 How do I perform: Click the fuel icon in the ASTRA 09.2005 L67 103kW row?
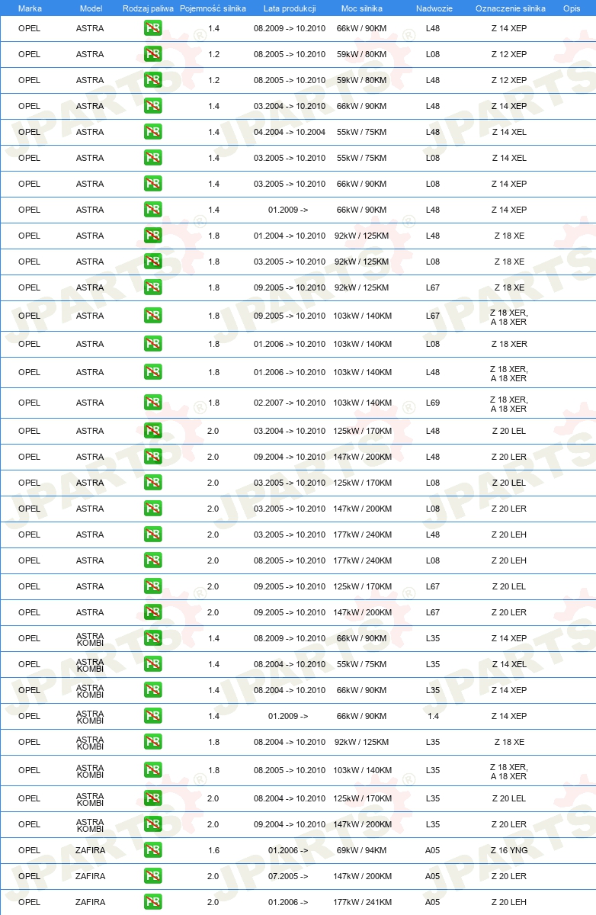[153, 316]
